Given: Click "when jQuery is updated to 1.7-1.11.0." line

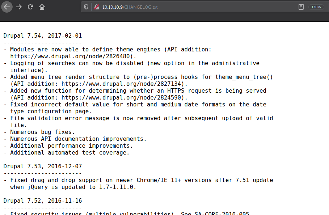Looking at the screenshot, I should point(73,187).
